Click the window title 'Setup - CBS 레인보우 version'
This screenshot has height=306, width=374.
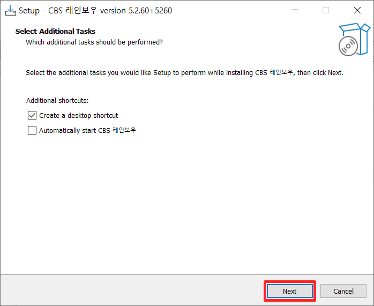pyautogui.click(x=95, y=11)
